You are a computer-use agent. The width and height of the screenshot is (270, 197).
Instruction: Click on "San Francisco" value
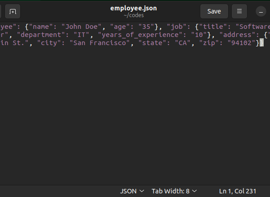pos(100,43)
